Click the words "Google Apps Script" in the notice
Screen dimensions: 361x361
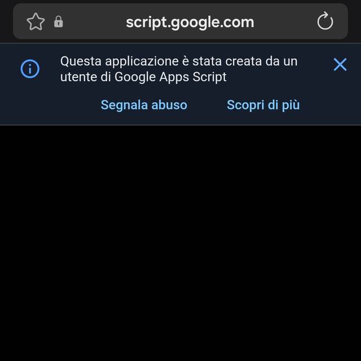[170, 77]
